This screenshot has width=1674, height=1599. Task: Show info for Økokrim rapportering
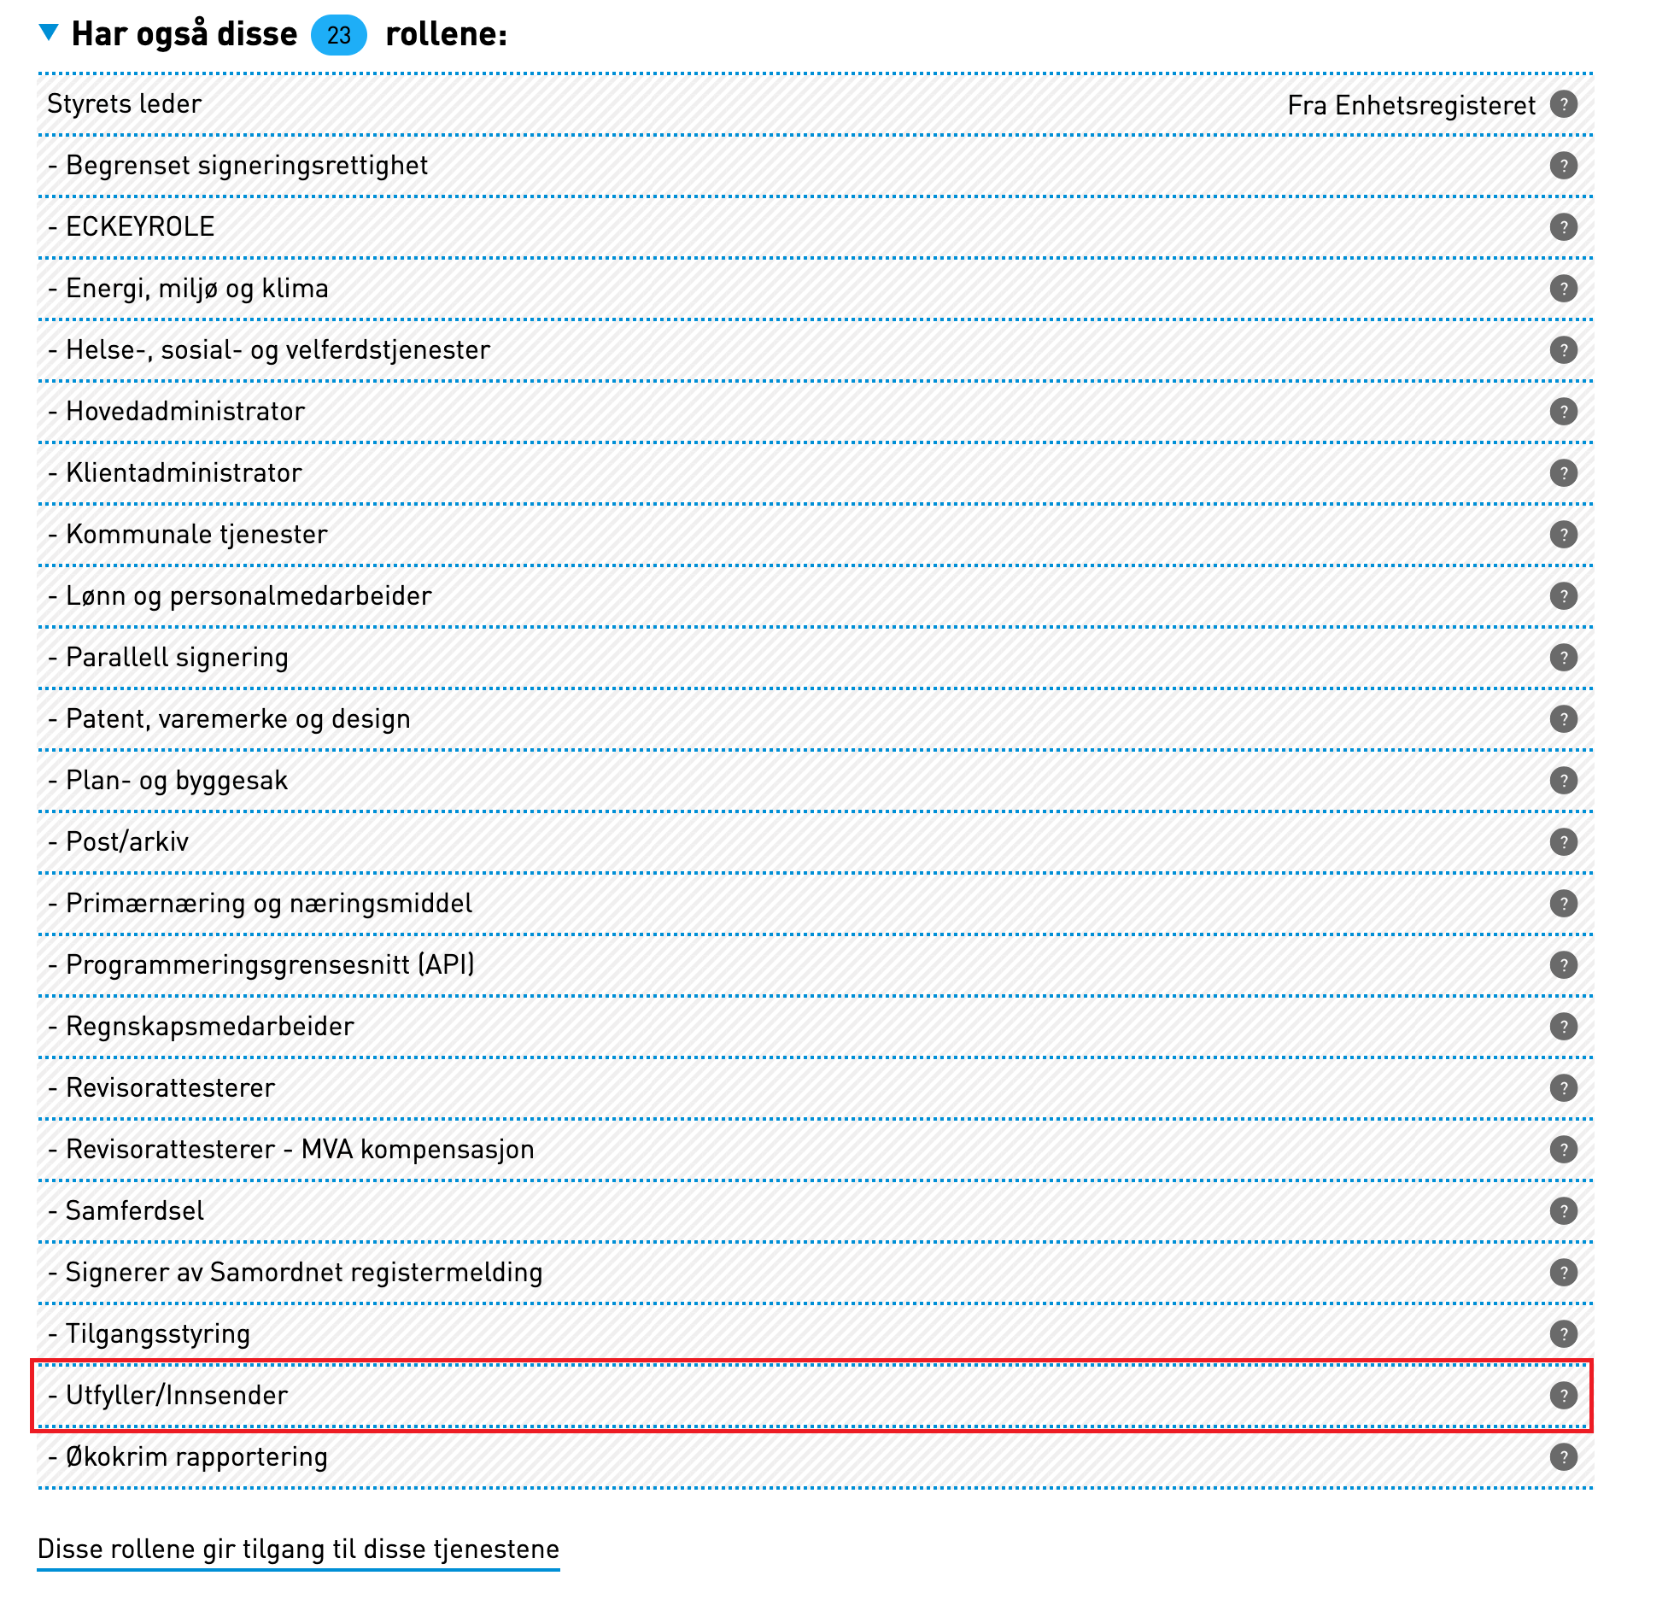click(x=1563, y=1457)
